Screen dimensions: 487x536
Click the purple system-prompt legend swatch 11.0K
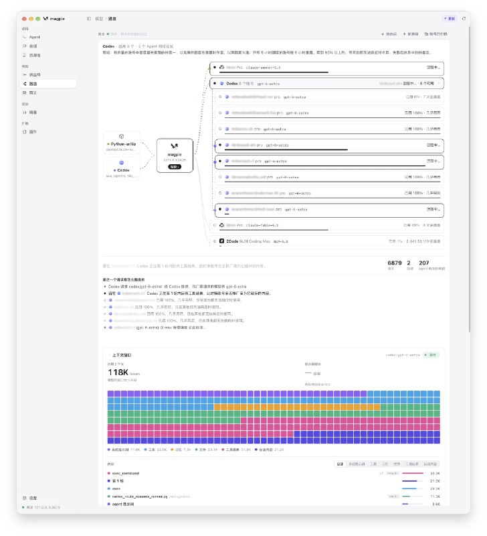pos(109,450)
